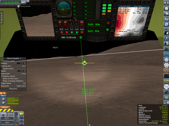This screenshot has width=169, height=126.
Task: Flip the LIGHT switch
Action: click(71, 23)
